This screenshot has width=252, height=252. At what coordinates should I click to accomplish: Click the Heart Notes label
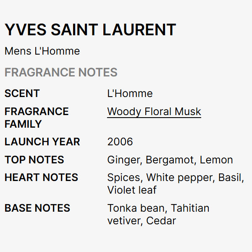(x=41, y=178)
